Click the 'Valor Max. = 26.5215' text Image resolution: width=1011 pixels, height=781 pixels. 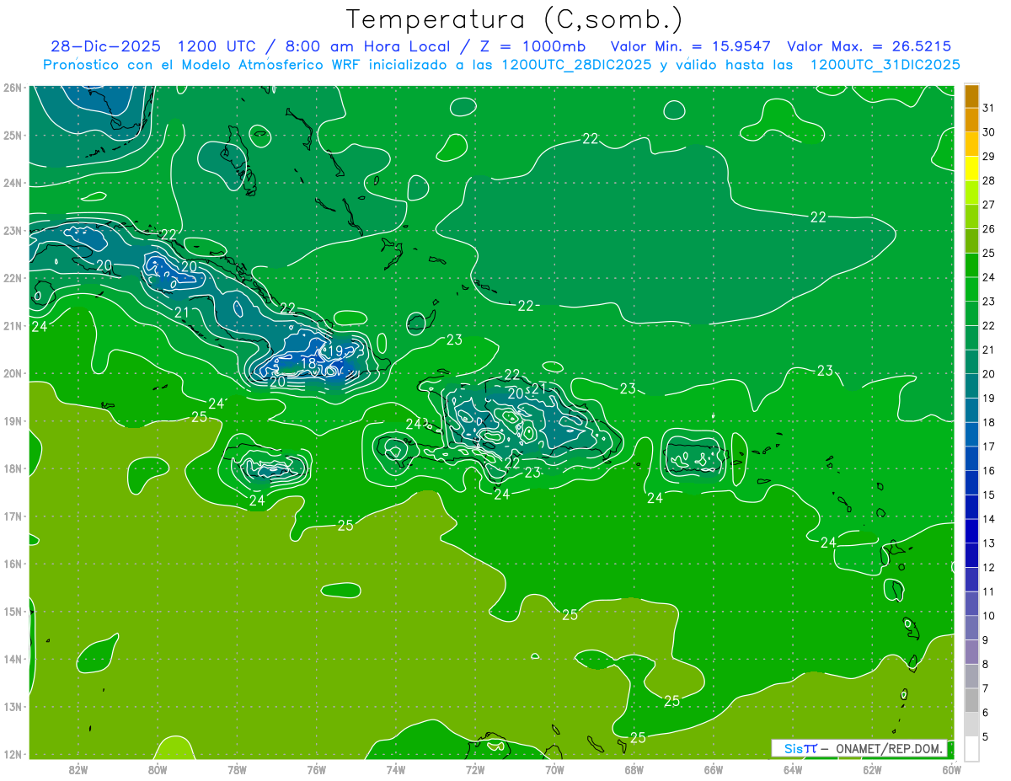click(869, 46)
